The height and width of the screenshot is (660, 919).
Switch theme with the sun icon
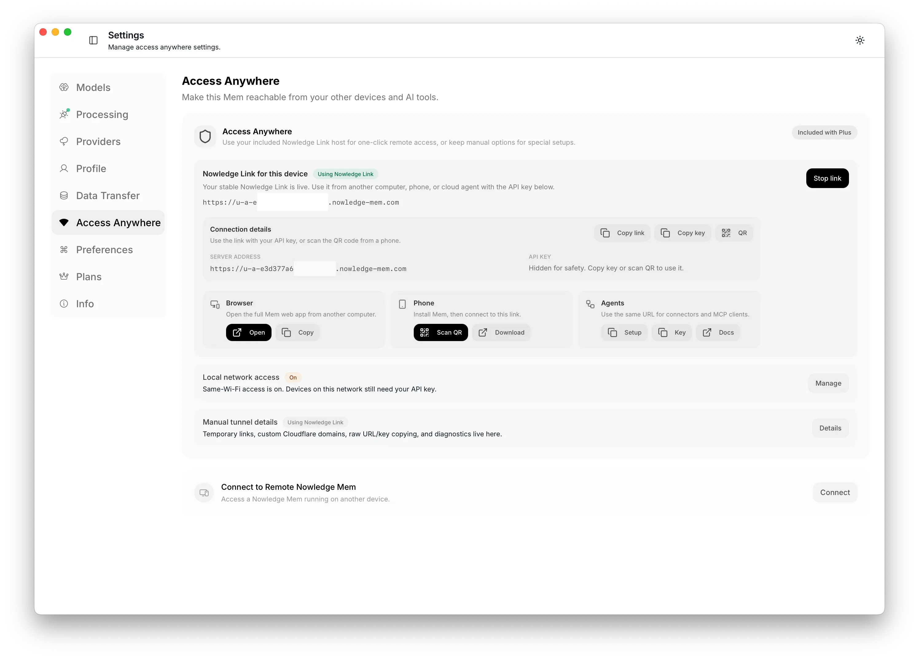click(860, 40)
